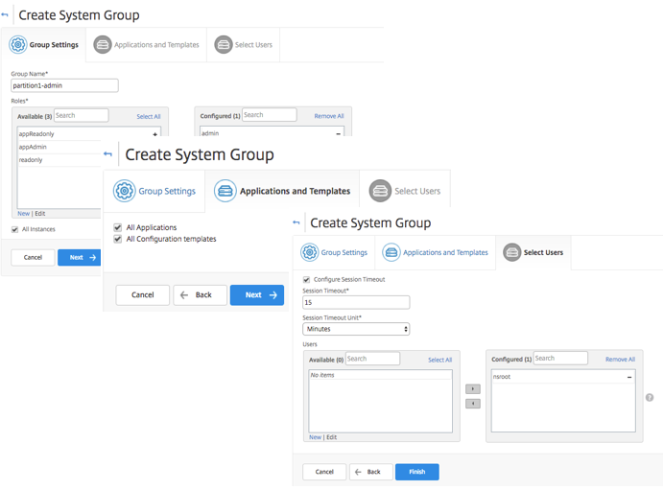
Task: Click back arrow beside first Create System Group title
Action: point(5,14)
